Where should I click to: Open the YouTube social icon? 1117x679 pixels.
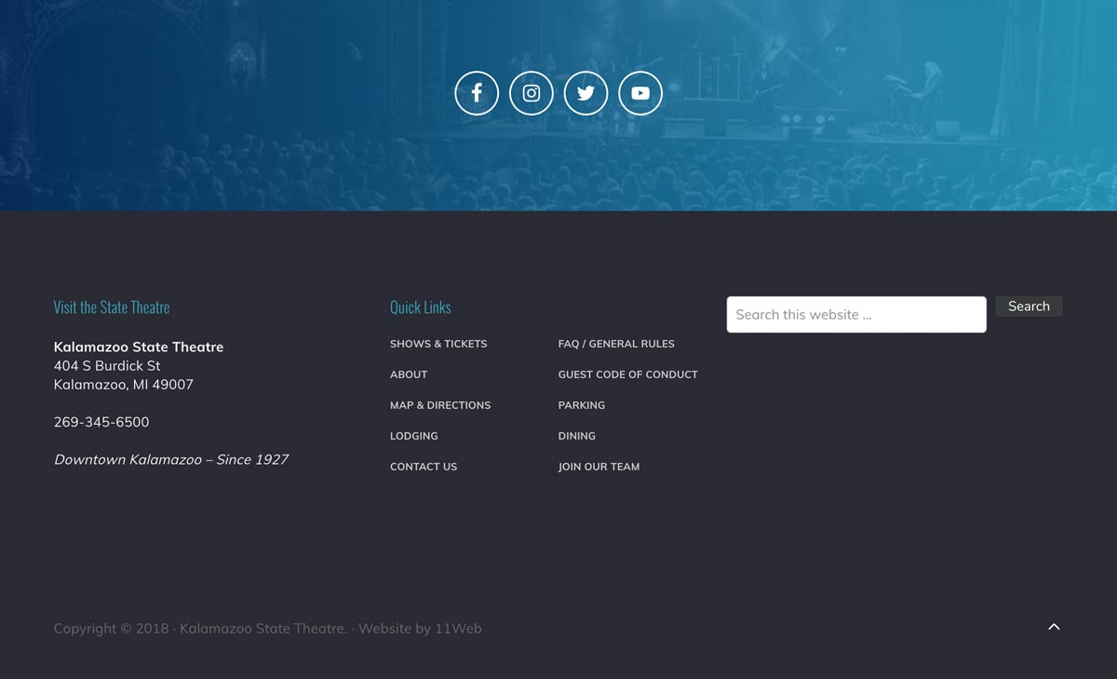[640, 93]
